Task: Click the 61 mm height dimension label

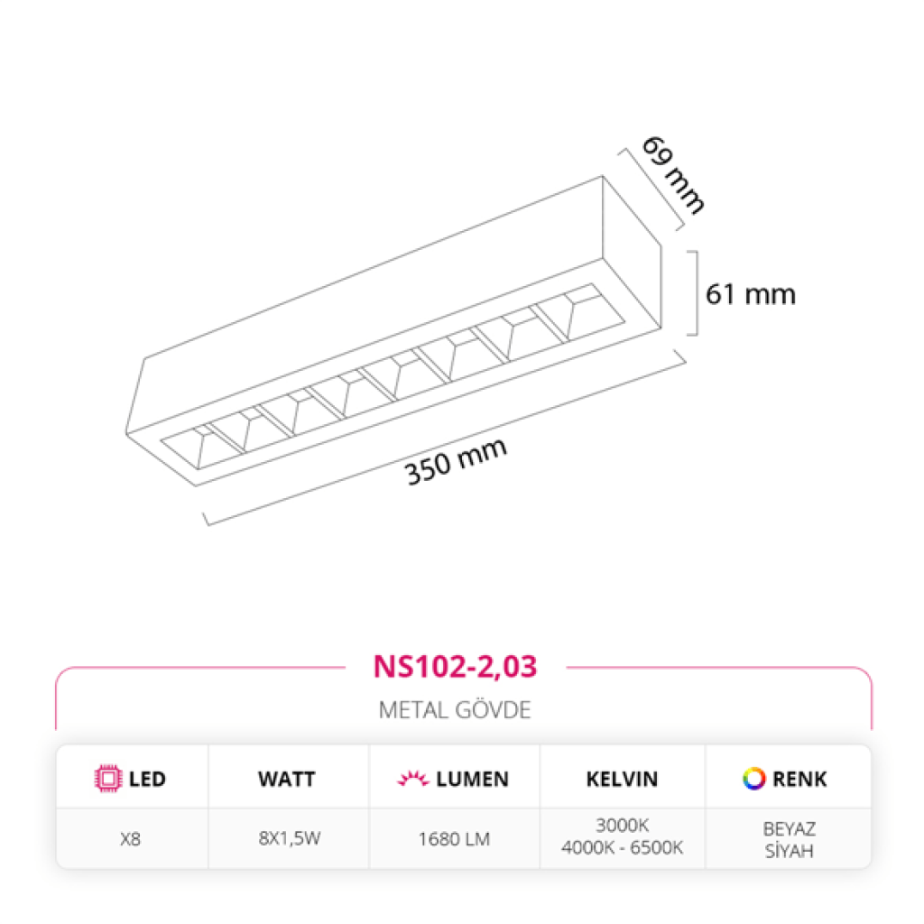Action: [x=750, y=294]
